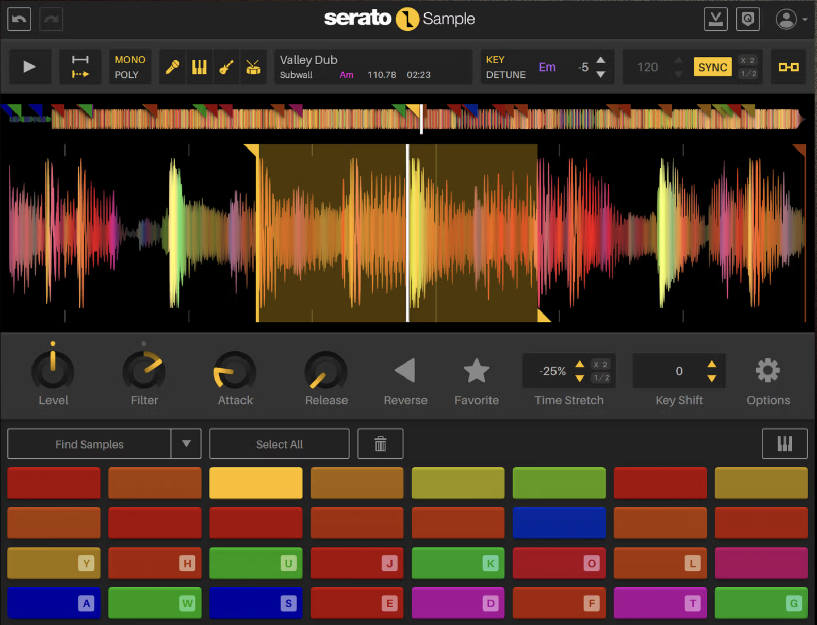817x625 pixels.
Task: Open the help search icon in header
Action: click(748, 19)
